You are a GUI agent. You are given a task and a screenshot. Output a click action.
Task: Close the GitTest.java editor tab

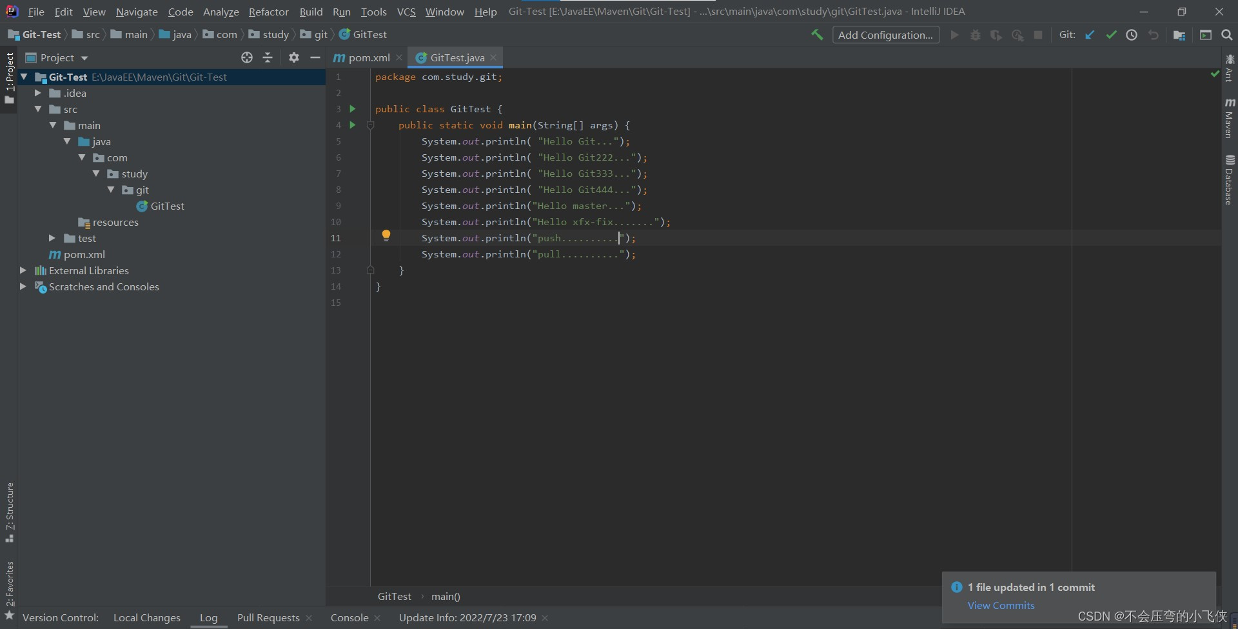493,57
